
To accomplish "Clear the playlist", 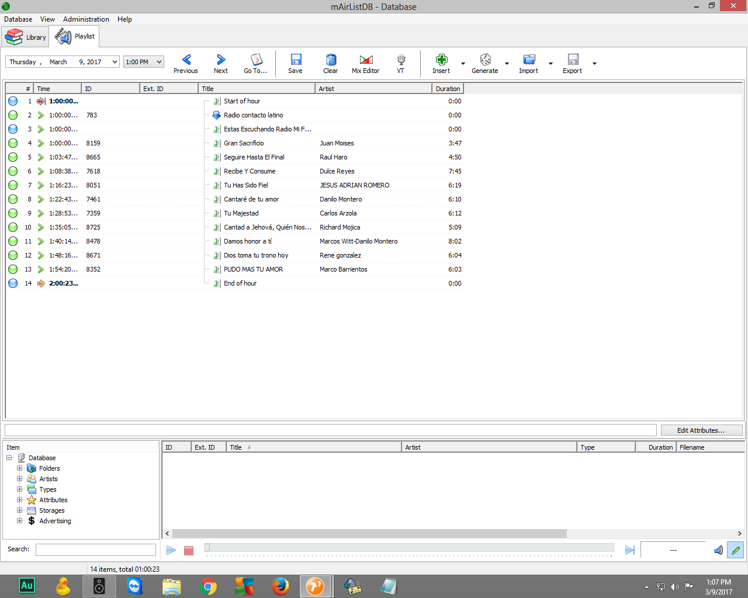I will click(331, 64).
